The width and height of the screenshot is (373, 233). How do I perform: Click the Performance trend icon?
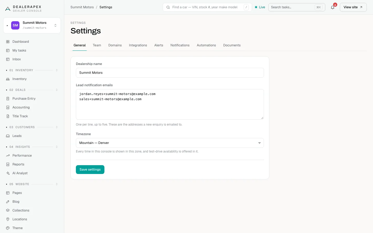(x=8, y=156)
